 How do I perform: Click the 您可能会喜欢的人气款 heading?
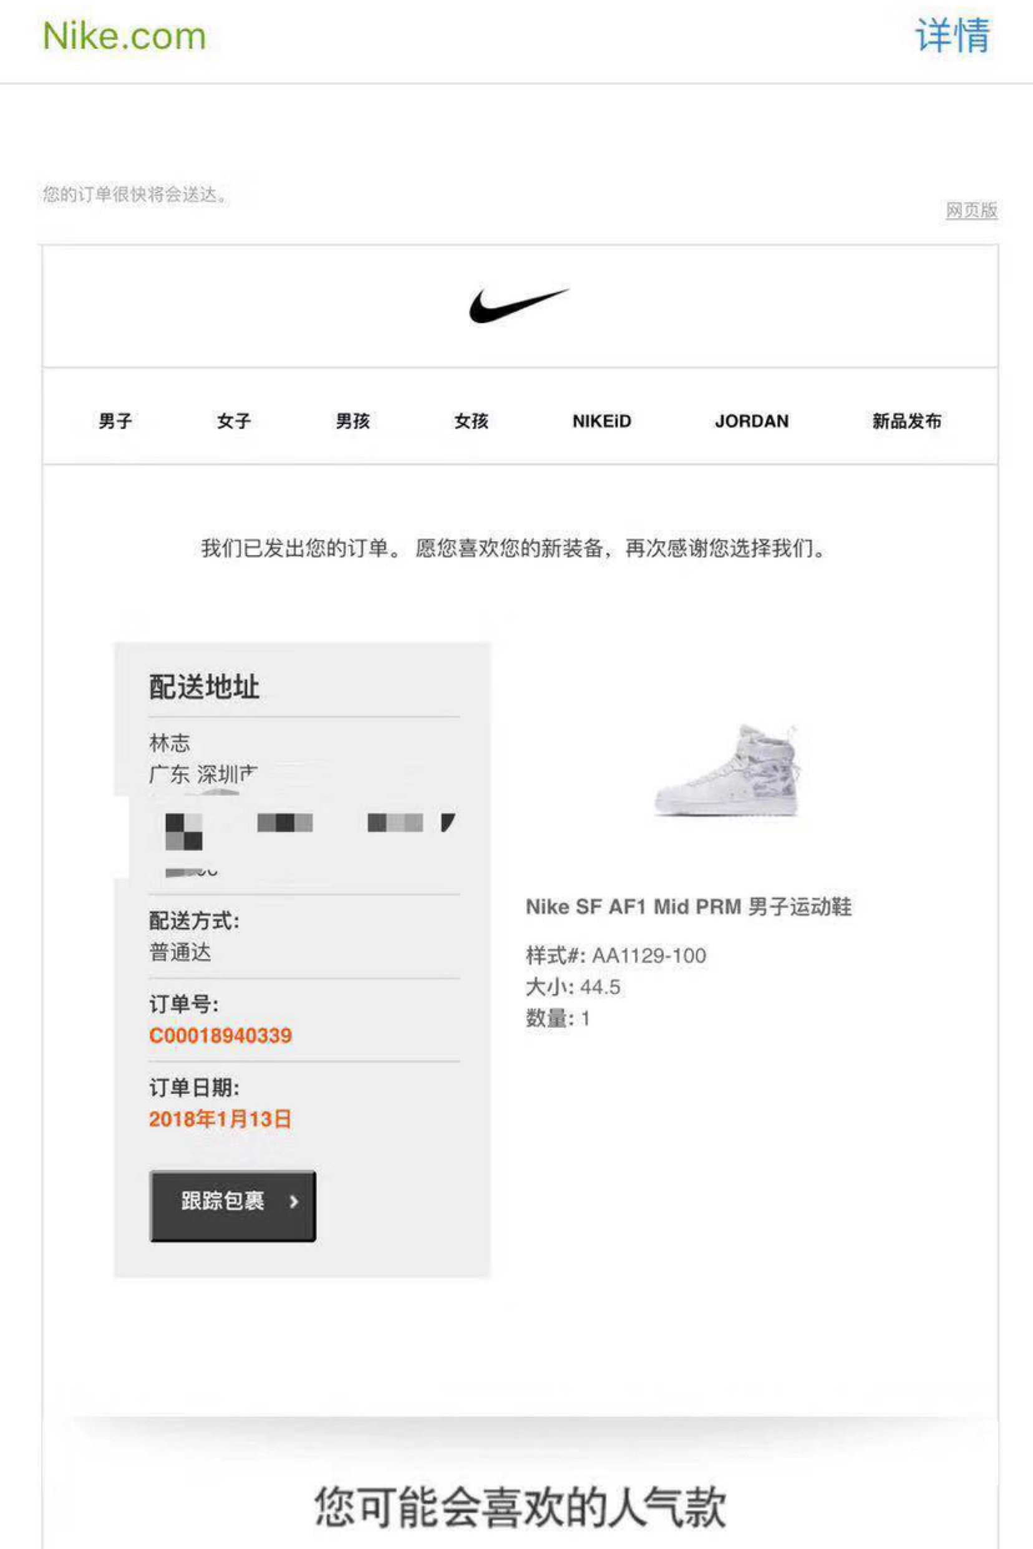point(520,1506)
